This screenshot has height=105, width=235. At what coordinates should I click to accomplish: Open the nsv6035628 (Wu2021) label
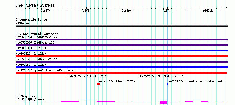pos(31,65)
